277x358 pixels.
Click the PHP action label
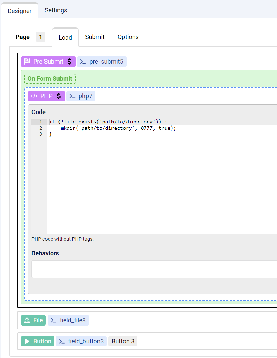[x=47, y=96]
